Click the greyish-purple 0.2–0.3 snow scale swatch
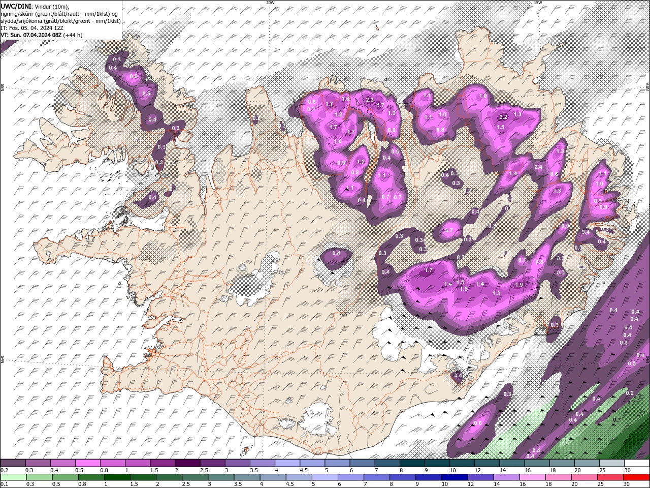 coord(13,463)
